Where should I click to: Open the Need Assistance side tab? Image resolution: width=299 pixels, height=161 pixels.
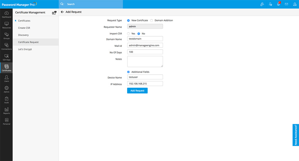[296, 135]
